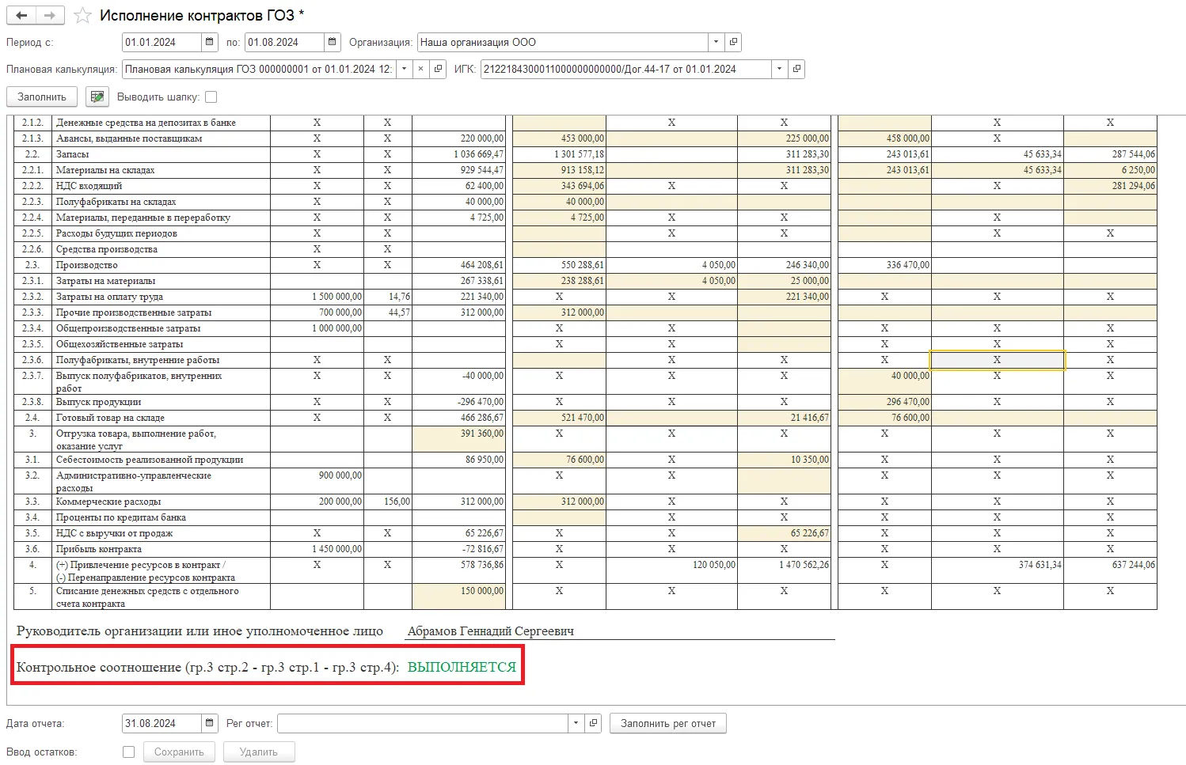Add form to favorites with star icon
The height and width of the screenshot is (765, 1186).
[x=82, y=16]
